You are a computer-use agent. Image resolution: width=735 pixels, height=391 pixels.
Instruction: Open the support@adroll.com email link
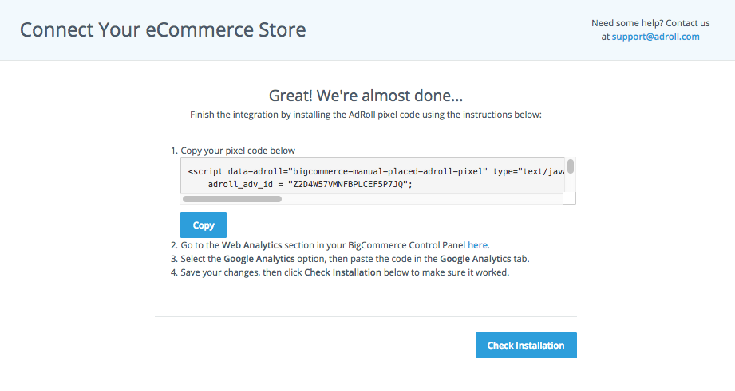click(x=655, y=37)
